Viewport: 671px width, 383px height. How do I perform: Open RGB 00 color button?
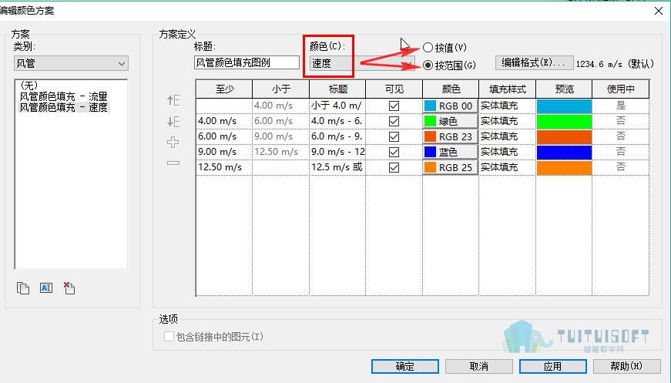(450, 106)
